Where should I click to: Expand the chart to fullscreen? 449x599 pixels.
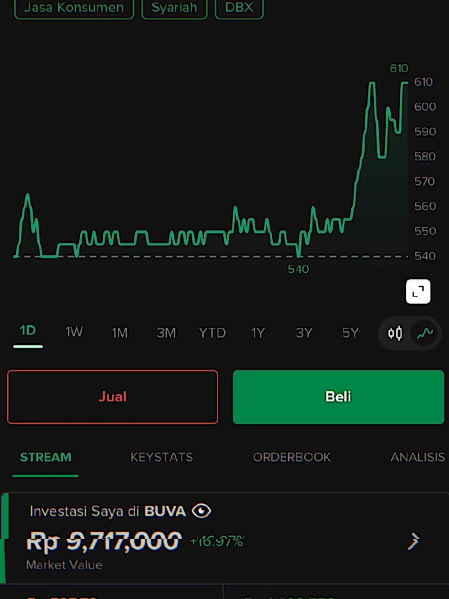click(418, 292)
